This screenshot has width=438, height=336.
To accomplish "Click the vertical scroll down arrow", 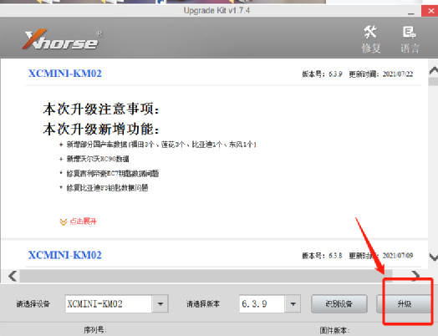I will [x=434, y=257].
